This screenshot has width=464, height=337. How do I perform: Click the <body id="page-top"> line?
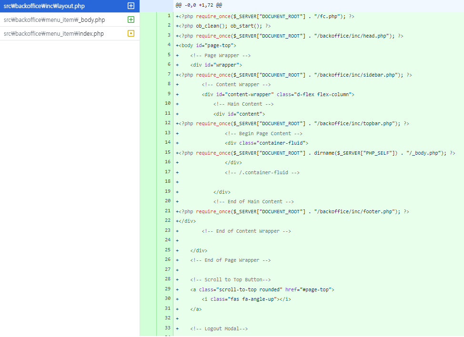[x=206, y=46]
